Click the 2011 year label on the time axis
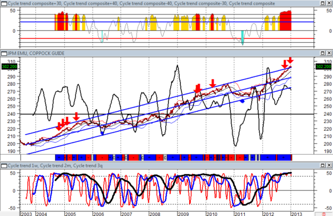The width and height of the screenshot is (333, 216). pyautogui.click(x=240, y=214)
